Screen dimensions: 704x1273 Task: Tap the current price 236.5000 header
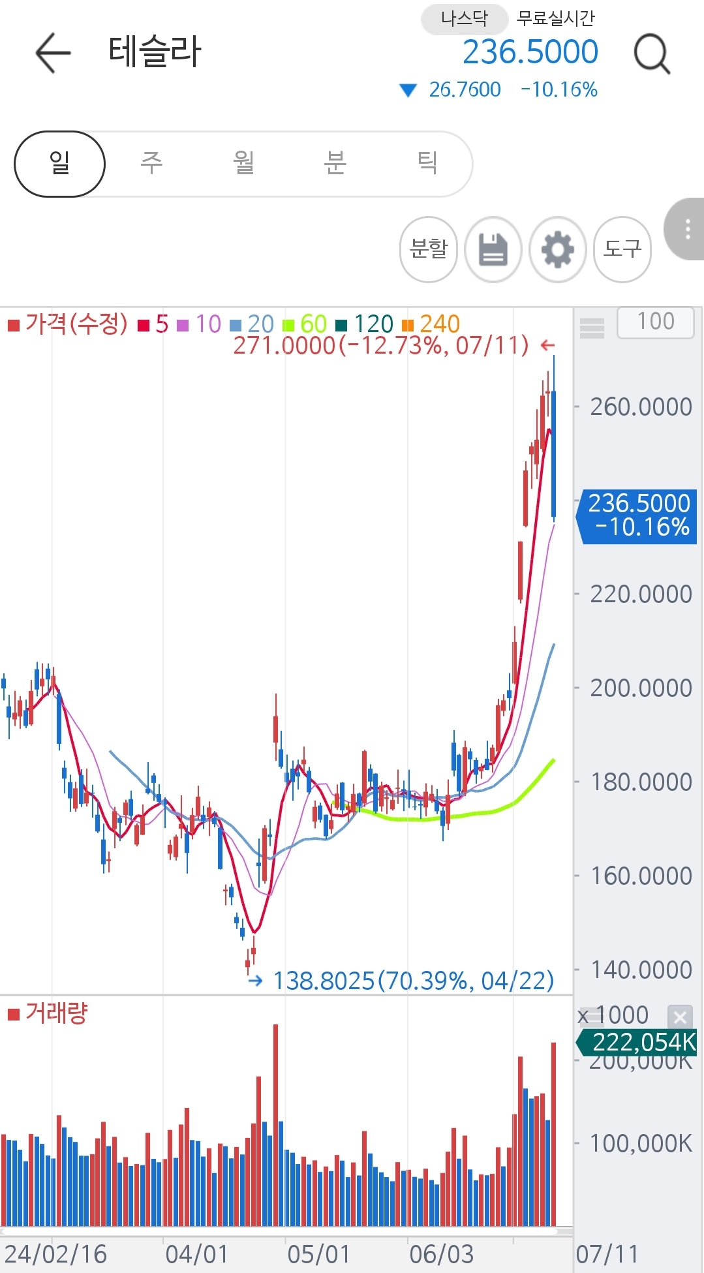(x=530, y=52)
